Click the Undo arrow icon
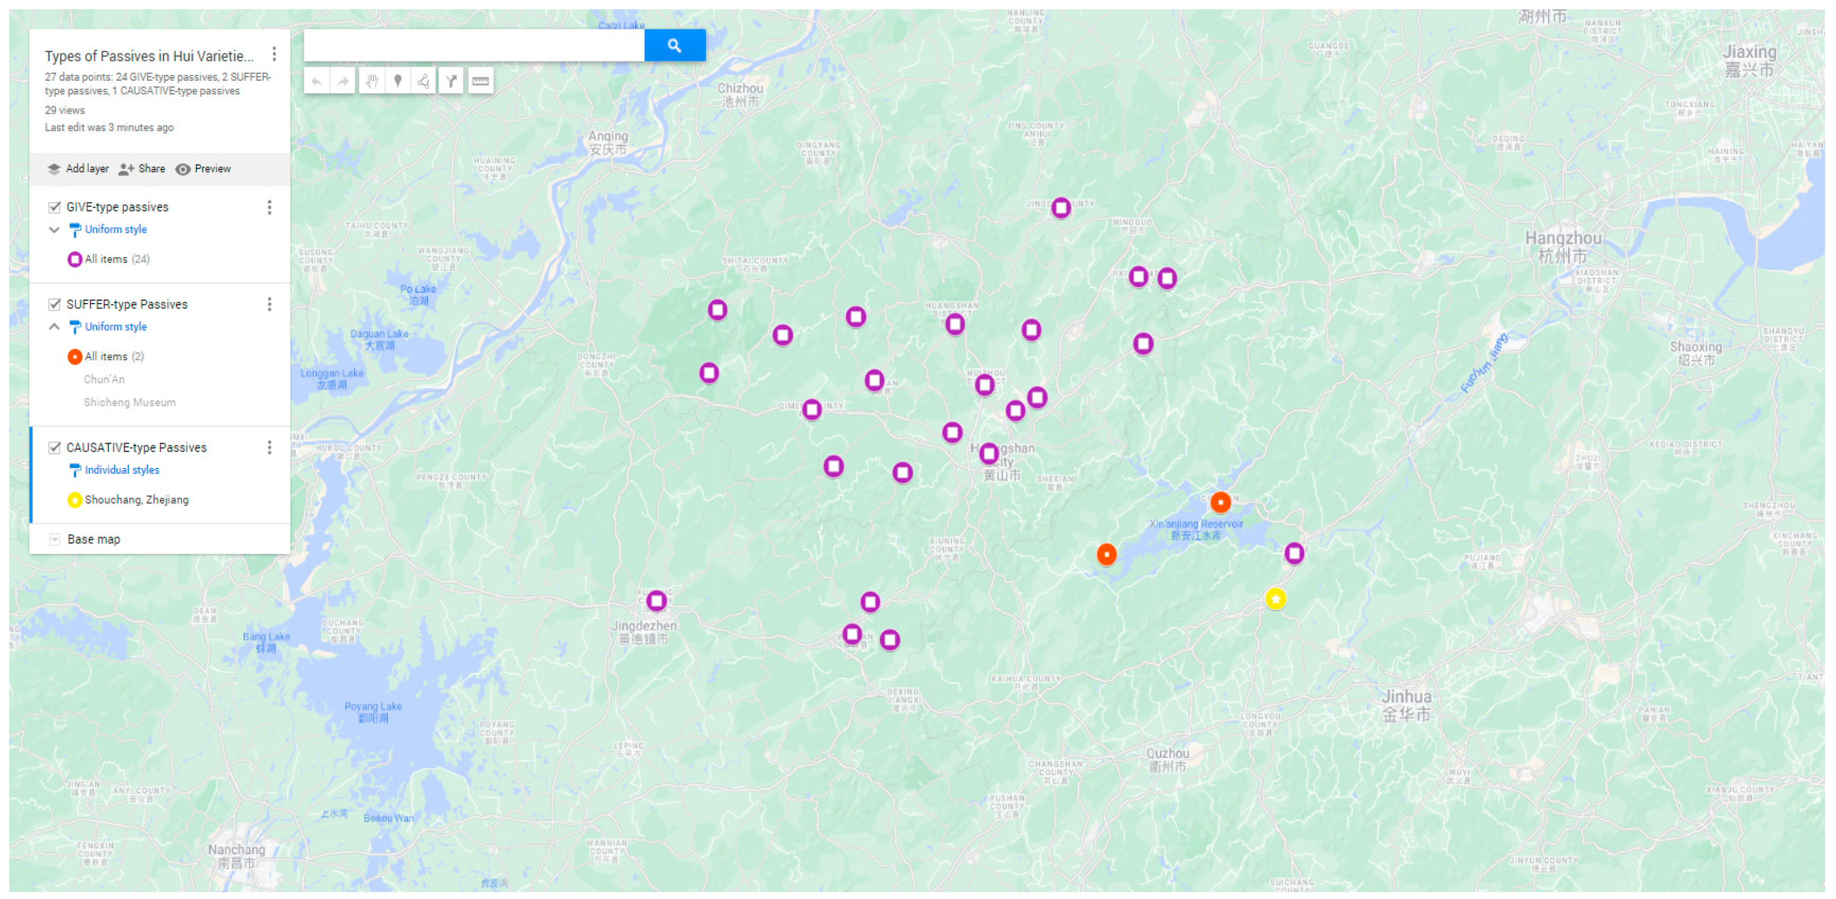Screen dimensions: 1836x899 pyautogui.click(x=318, y=81)
